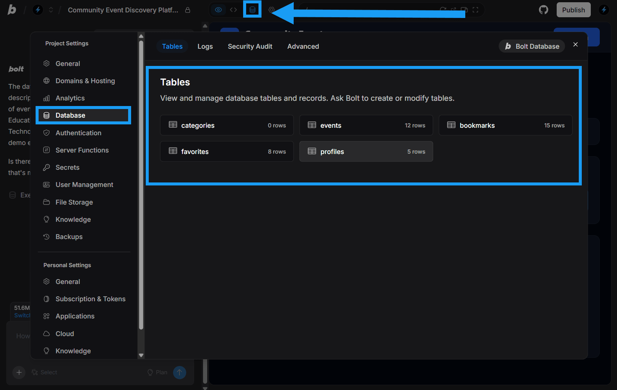Toggle the preview eye icon
Viewport: 617px width, 390px height.
click(218, 10)
